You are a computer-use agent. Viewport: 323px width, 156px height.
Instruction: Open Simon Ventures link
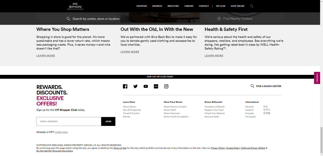pyautogui.click(x=172, y=113)
